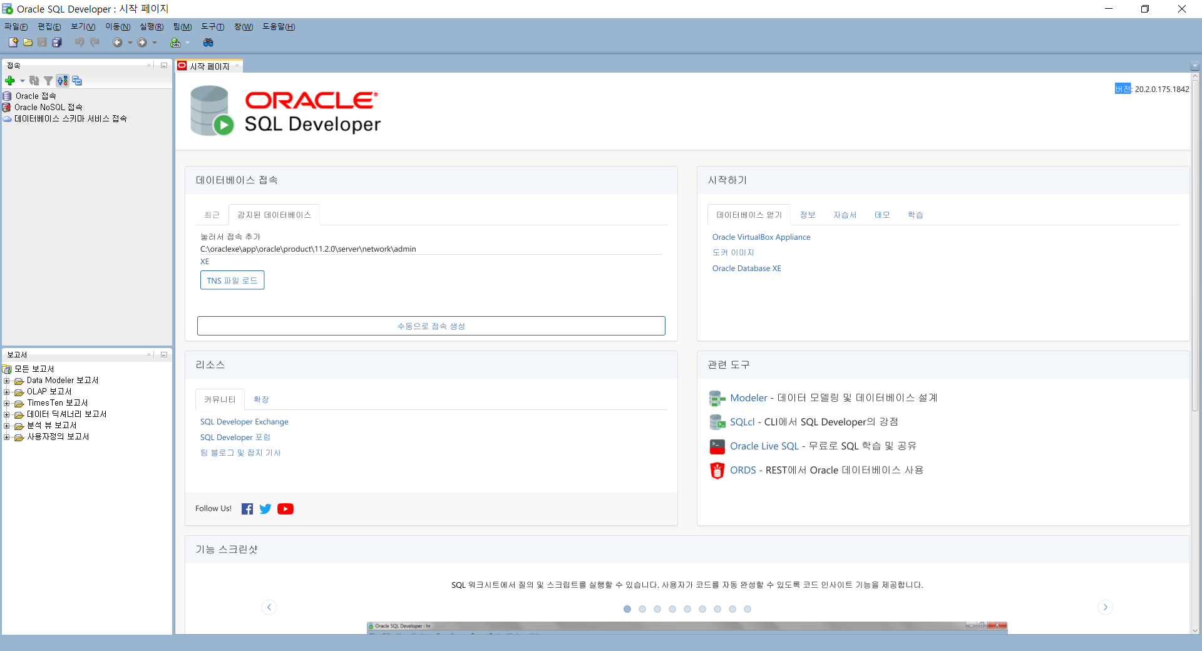Click the green plus new connection icon

tap(10, 81)
